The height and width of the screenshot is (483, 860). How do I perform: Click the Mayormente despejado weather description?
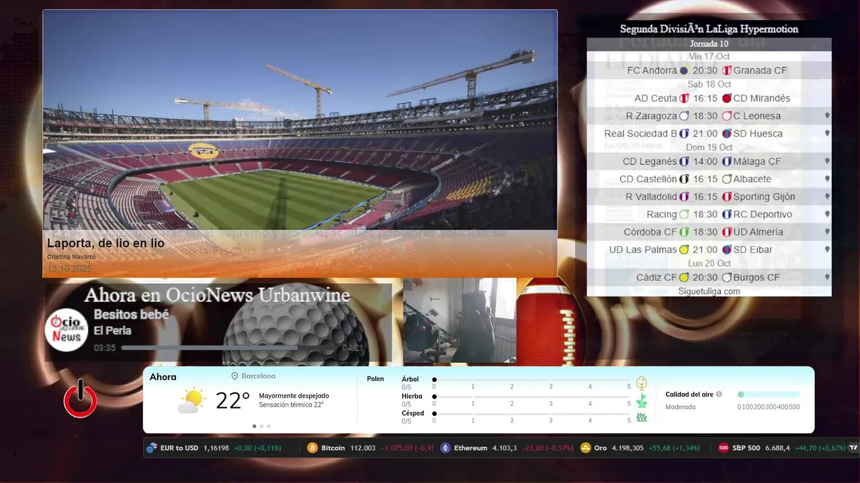click(x=294, y=396)
